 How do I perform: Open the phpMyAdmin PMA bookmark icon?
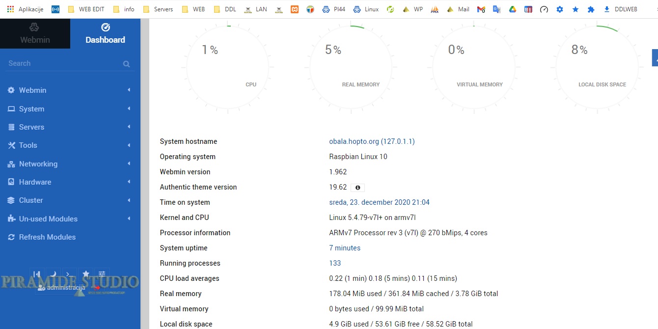pos(435,9)
